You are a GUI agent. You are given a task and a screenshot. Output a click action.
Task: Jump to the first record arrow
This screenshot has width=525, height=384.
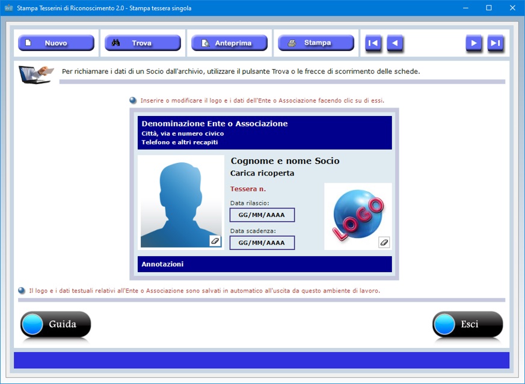(x=373, y=43)
